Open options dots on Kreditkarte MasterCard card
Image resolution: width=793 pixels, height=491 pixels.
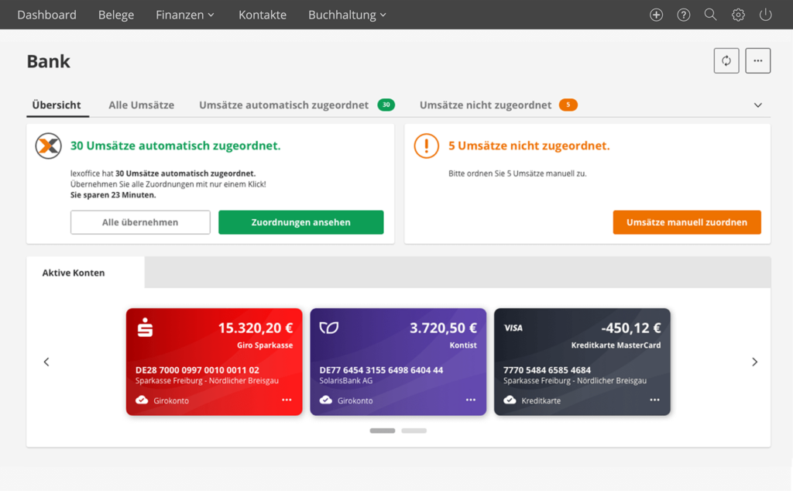(x=654, y=400)
